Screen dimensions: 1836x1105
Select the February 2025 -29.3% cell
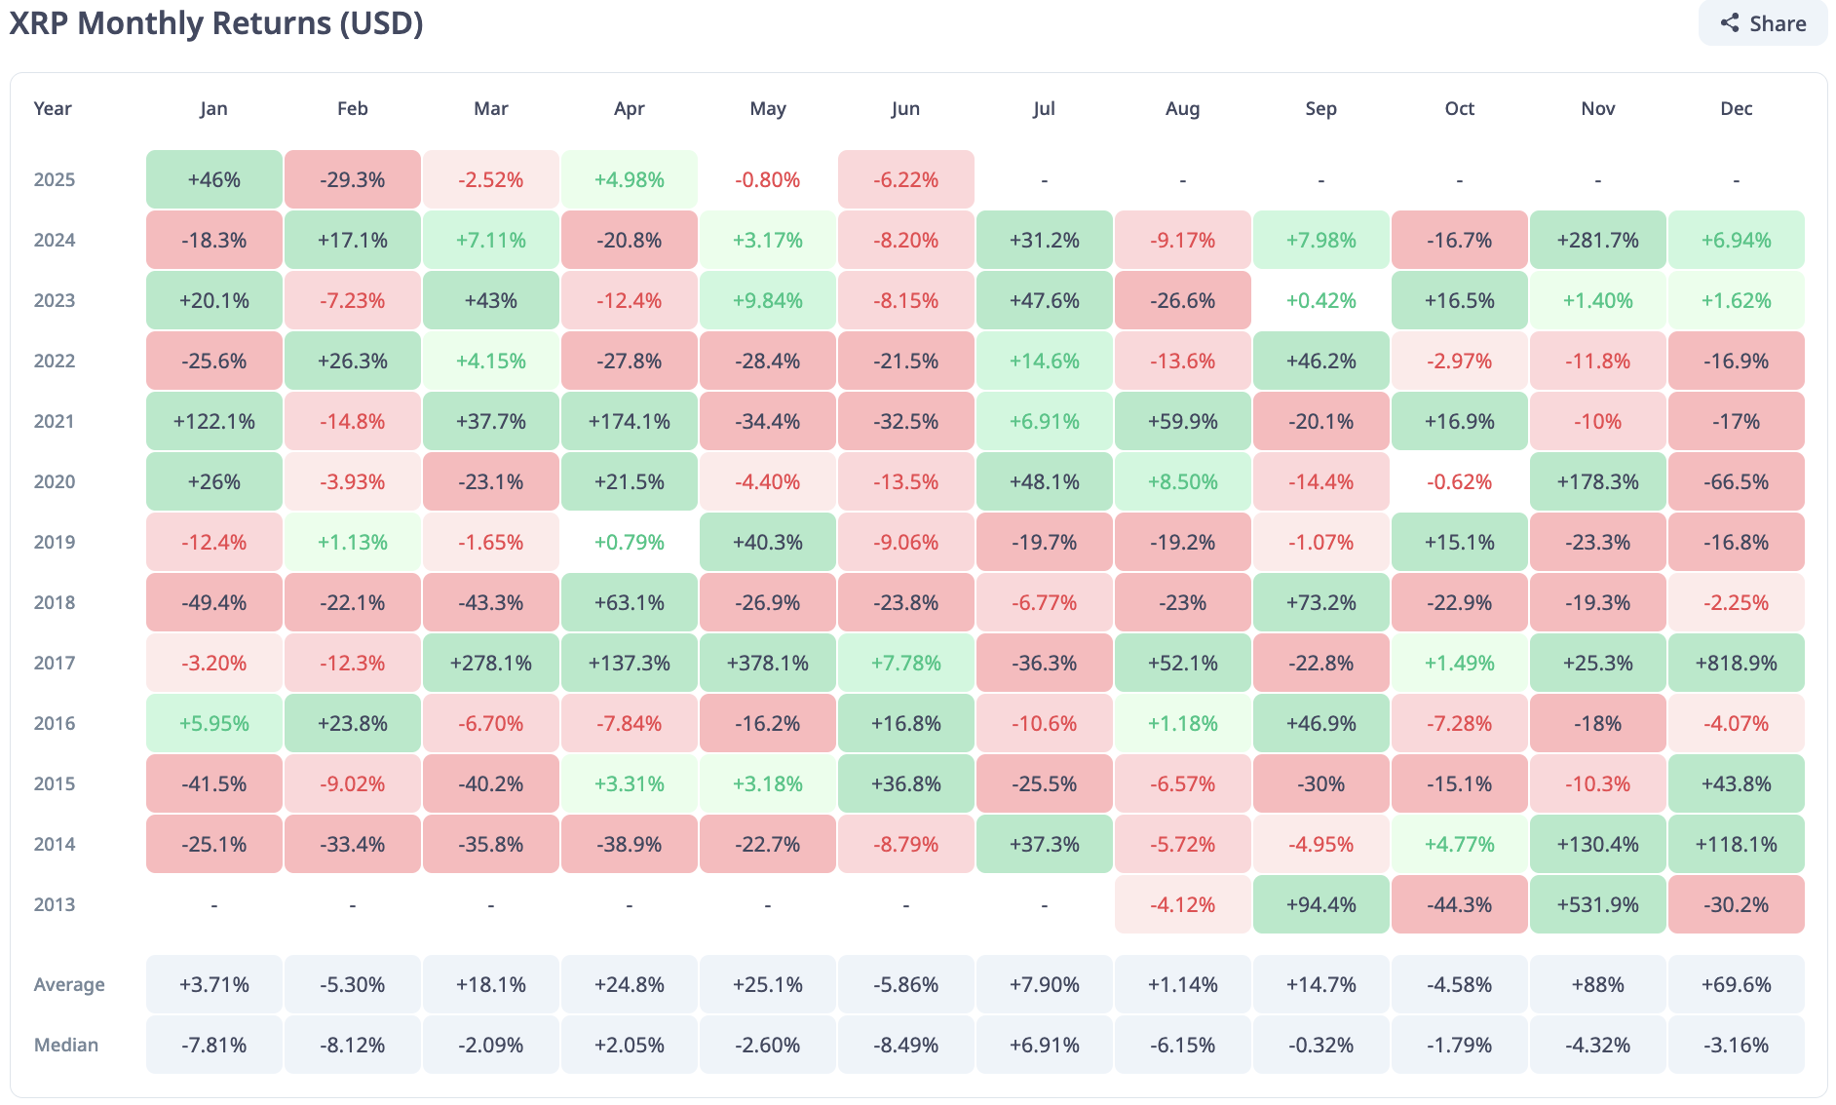click(353, 180)
